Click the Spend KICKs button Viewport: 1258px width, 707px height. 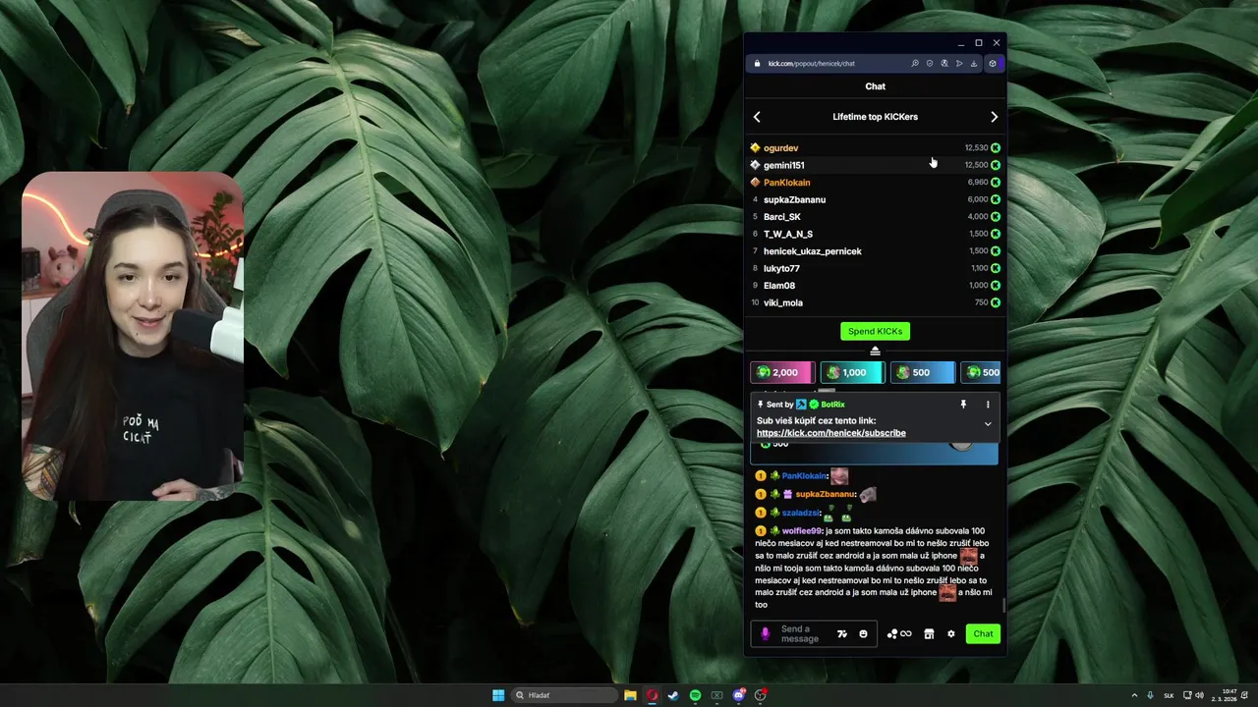[875, 332]
